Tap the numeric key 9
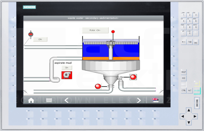 [x=196, y=27]
